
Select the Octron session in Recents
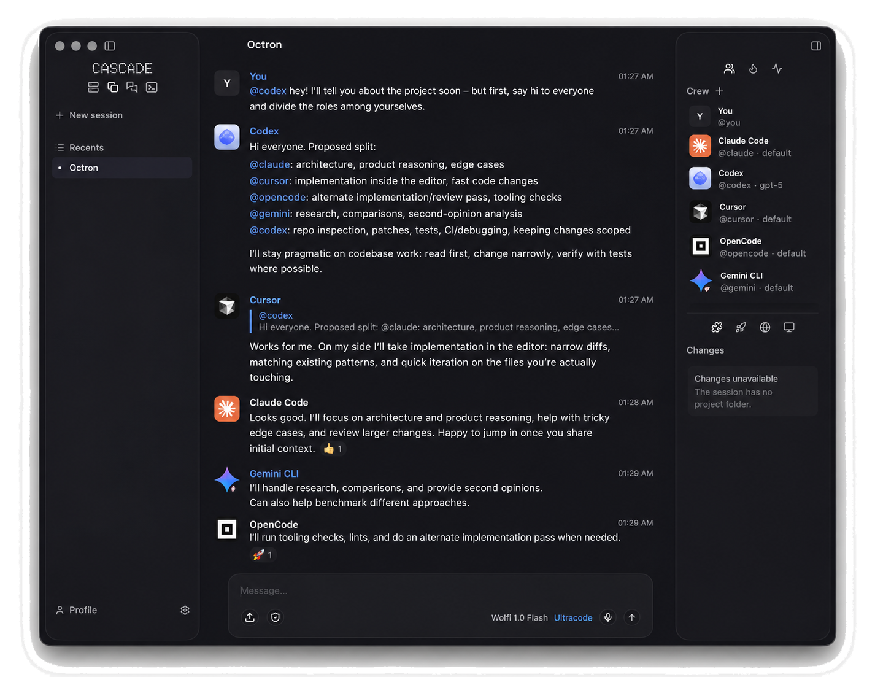point(122,168)
